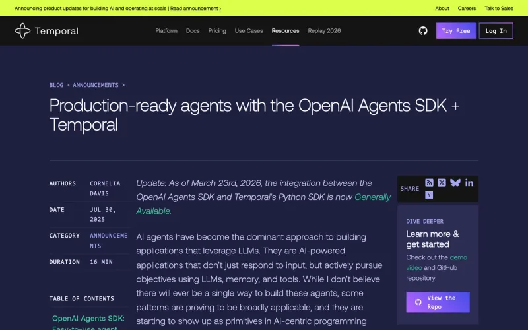528x330 pixels.
Task: Click the SHARE label
Action: [409, 189]
